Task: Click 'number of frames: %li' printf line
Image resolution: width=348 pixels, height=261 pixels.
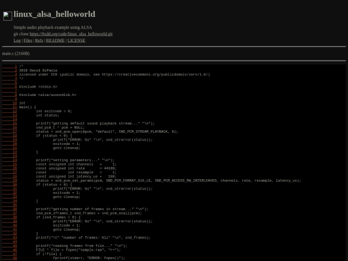Action: pyautogui.click(x=93, y=238)
